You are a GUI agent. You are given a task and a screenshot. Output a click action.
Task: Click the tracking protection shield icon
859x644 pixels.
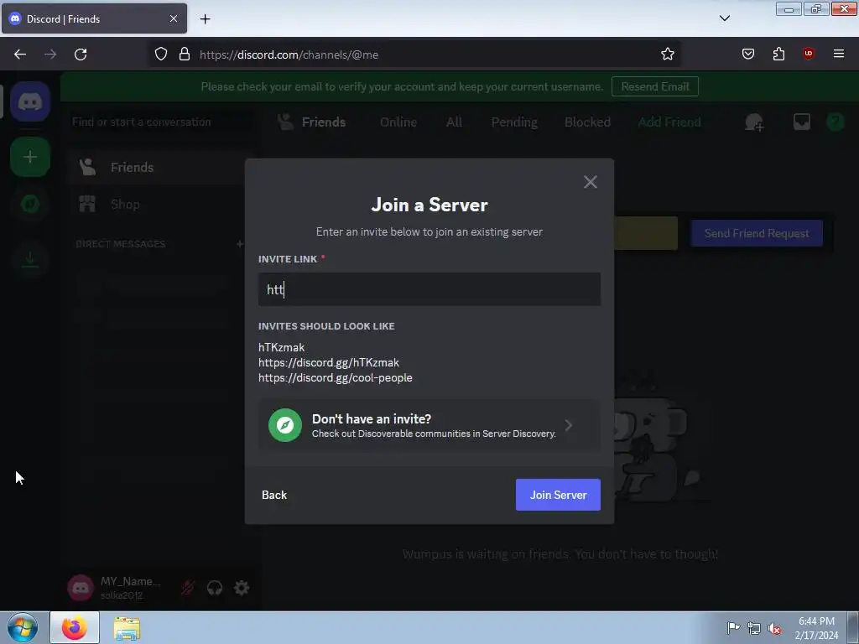click(x=160, y=55)
